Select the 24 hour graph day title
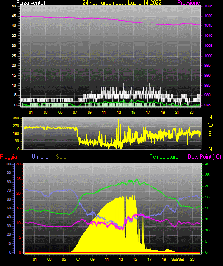This screenshot has height=266, width=223. click(x=122, y=3)
